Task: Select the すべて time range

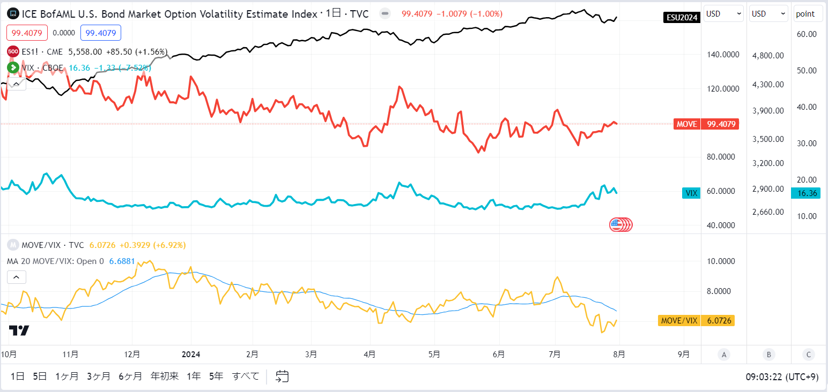Action: (246, 376)
